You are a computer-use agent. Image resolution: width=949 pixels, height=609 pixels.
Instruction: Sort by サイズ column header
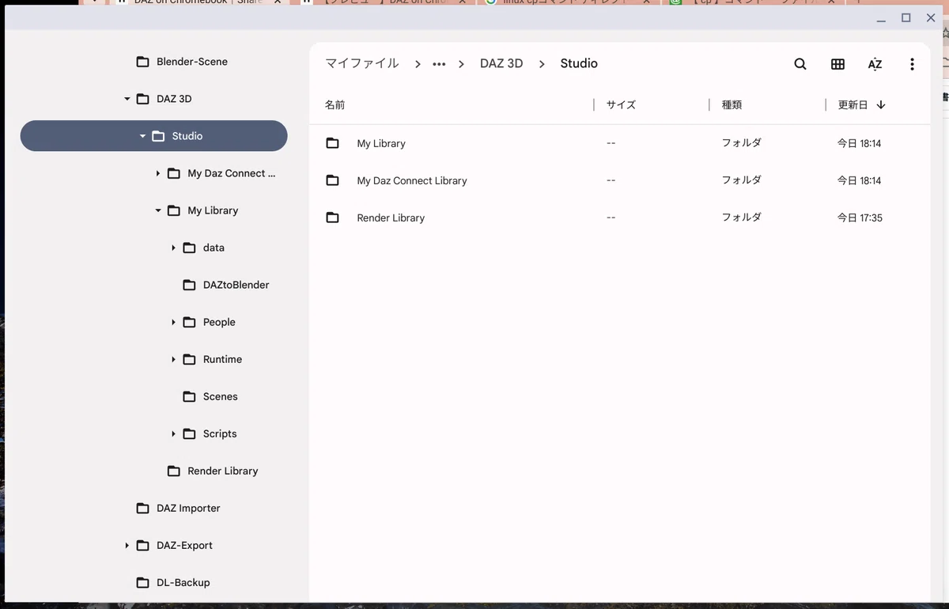pos(621,104)
